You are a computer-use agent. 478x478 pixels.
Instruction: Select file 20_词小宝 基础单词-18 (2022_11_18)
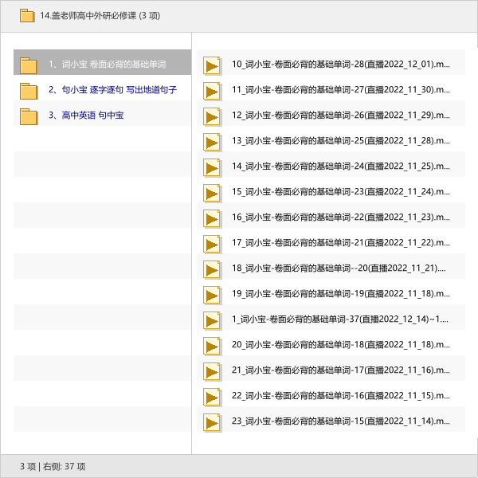pos(340,345)
